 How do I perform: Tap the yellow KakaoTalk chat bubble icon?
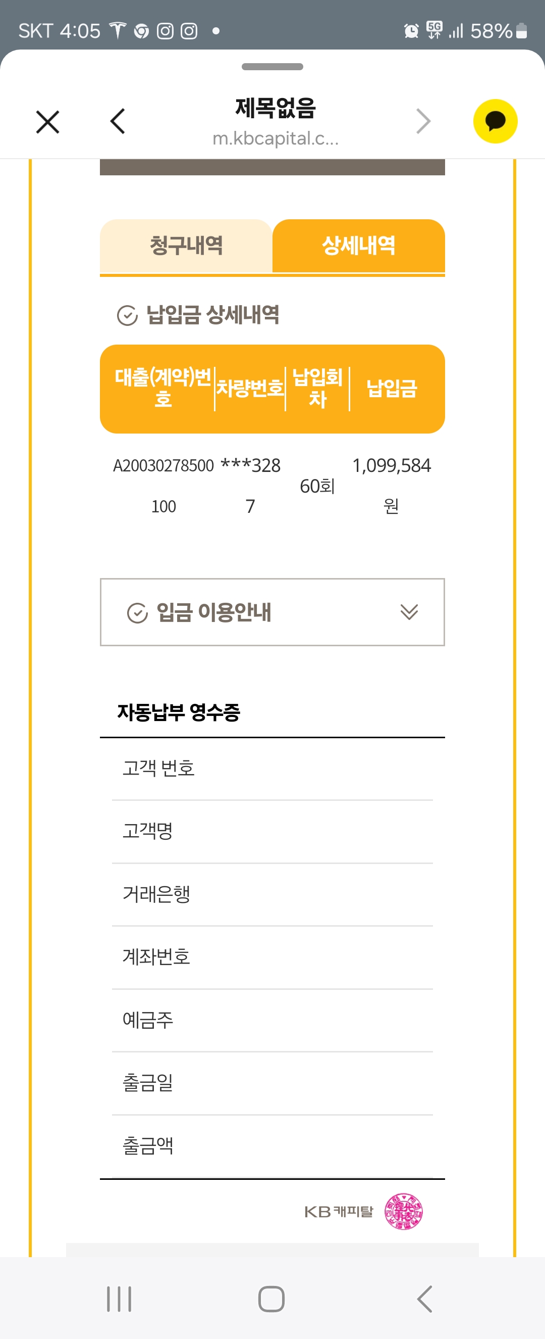point(495,121)
